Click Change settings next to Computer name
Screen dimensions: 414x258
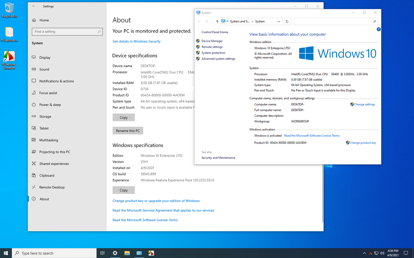click(365, 104)
